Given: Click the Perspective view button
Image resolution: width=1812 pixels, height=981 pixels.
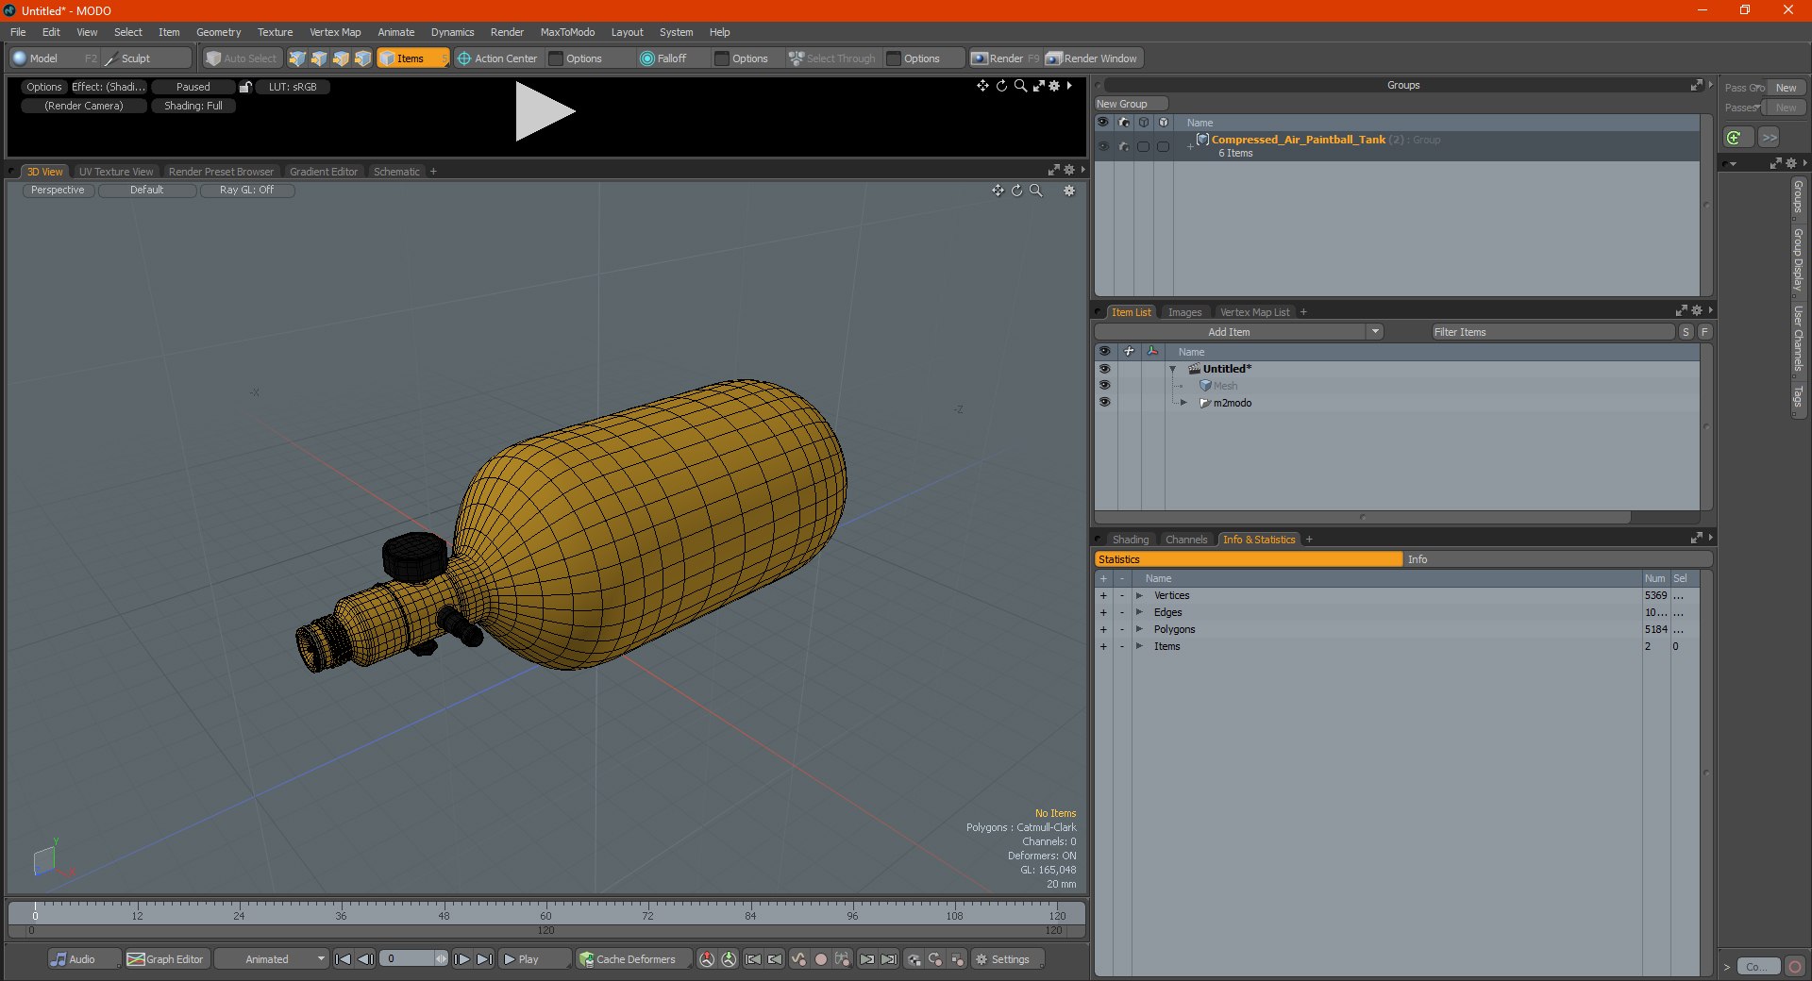Looking at the screenshot, I should pyautogui.click(x=58, y=191).
